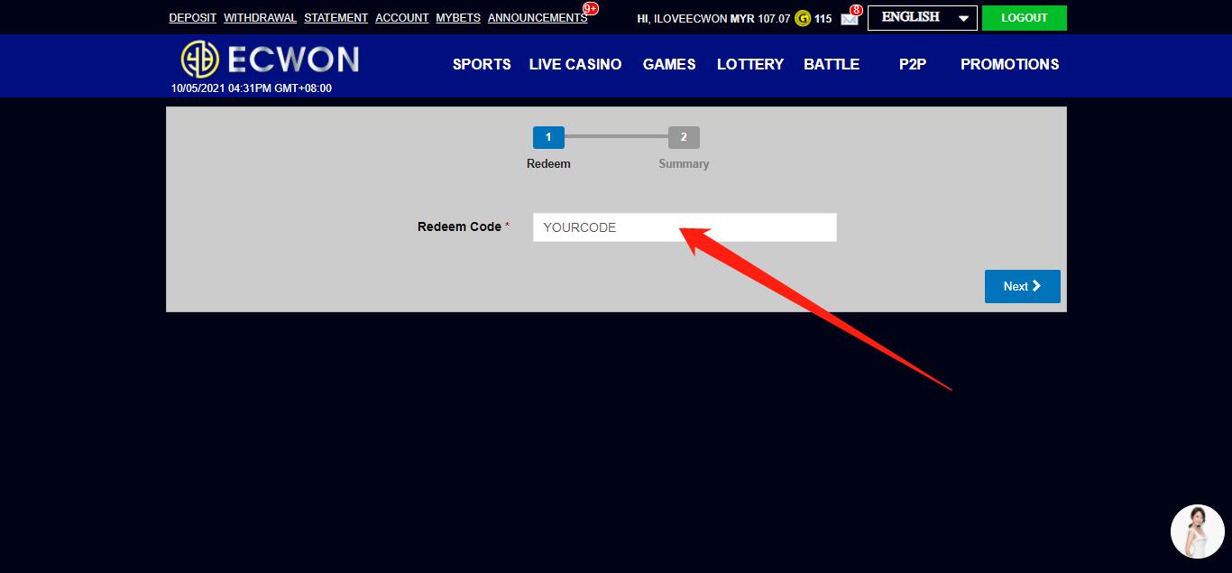Open the live chat support avatar
This screenshot has width=1232, height=573.
(x=1197, y=531)
